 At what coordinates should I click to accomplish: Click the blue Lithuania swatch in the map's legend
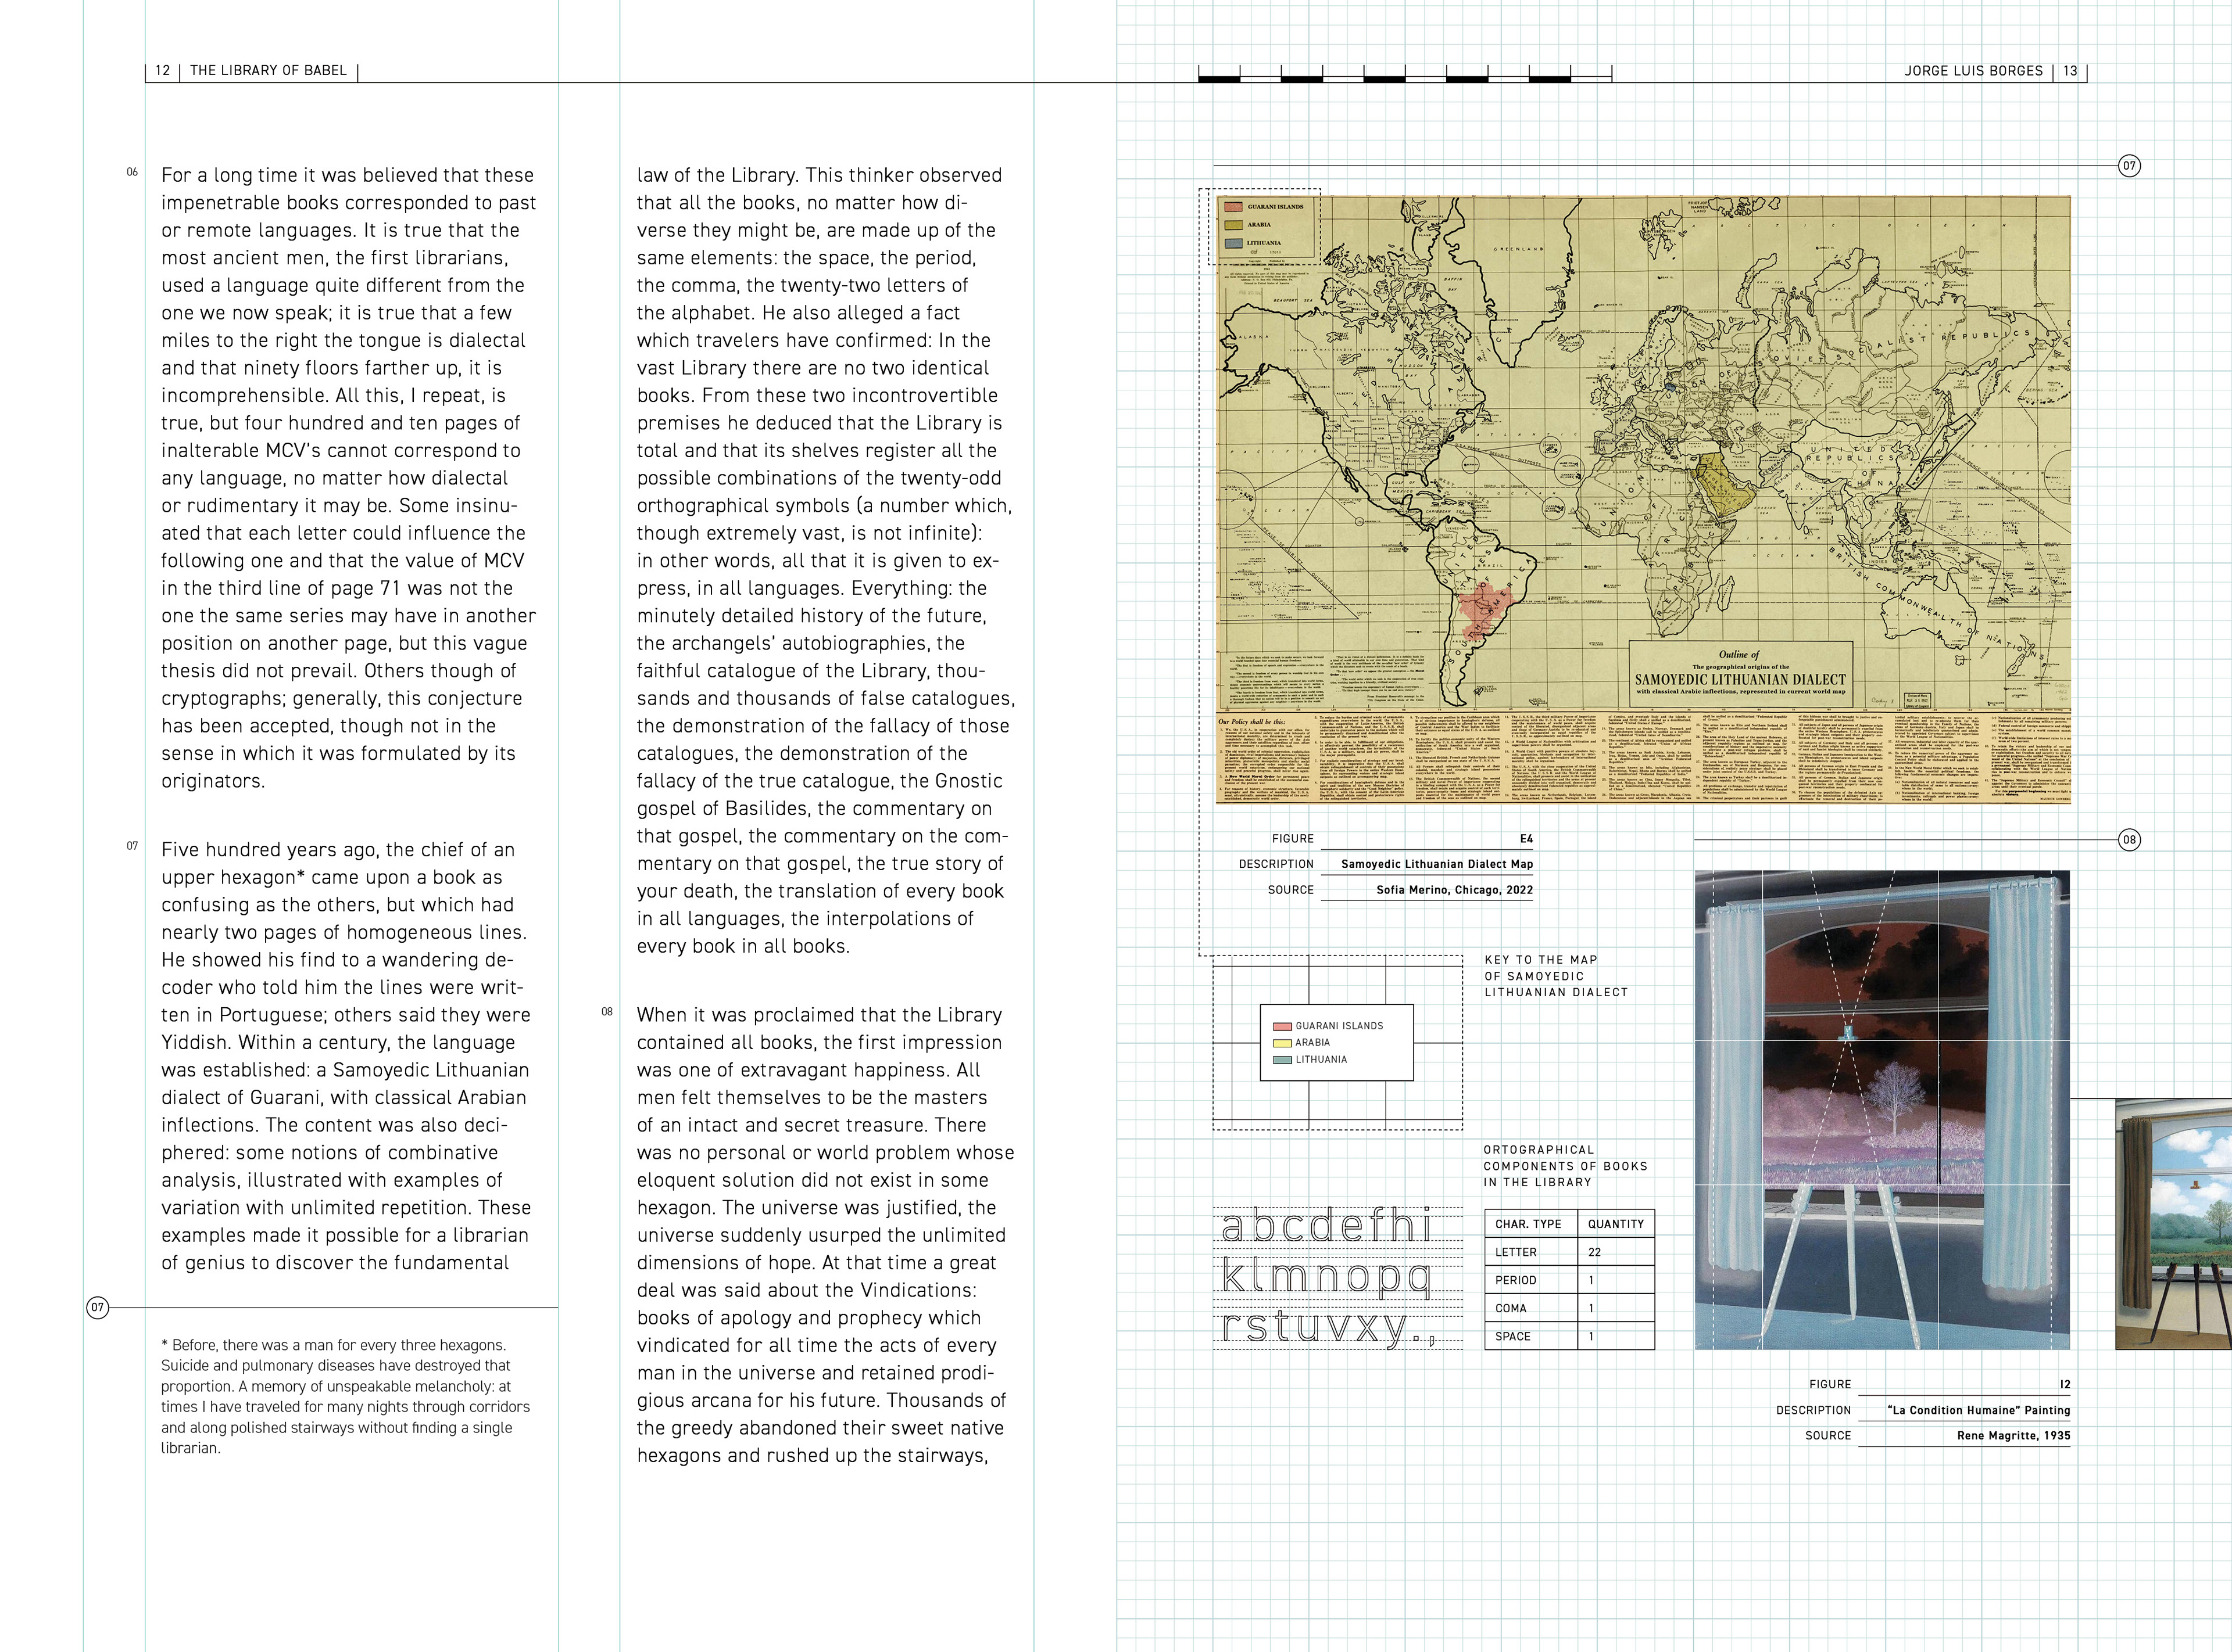(1233, 243)
